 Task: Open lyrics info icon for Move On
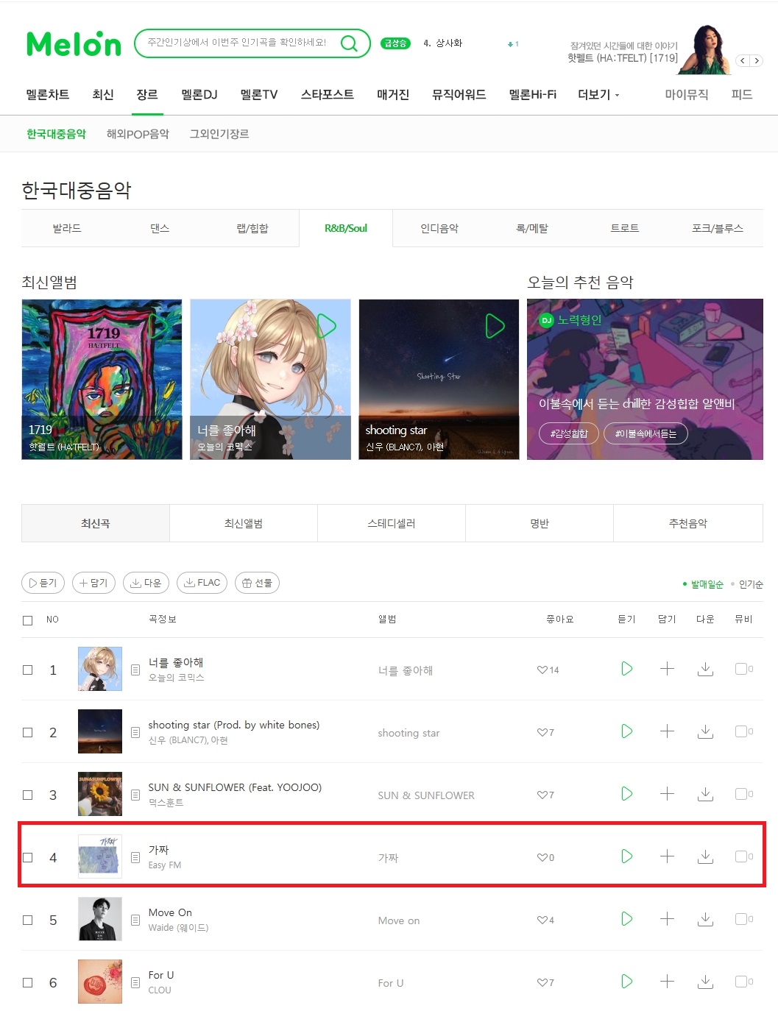[x=135, y=920]
